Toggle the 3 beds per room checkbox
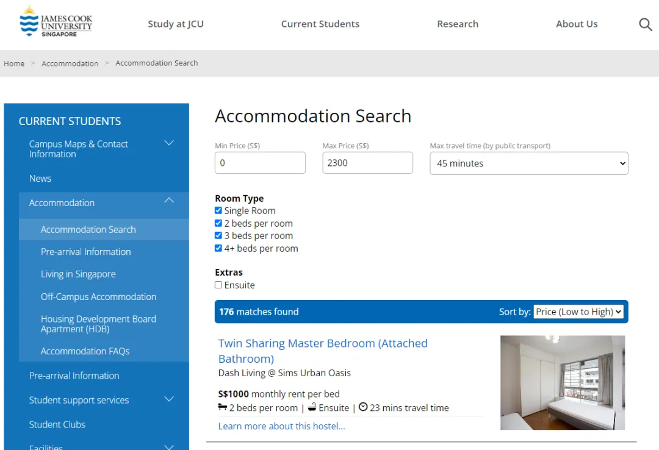 (218, 235)
